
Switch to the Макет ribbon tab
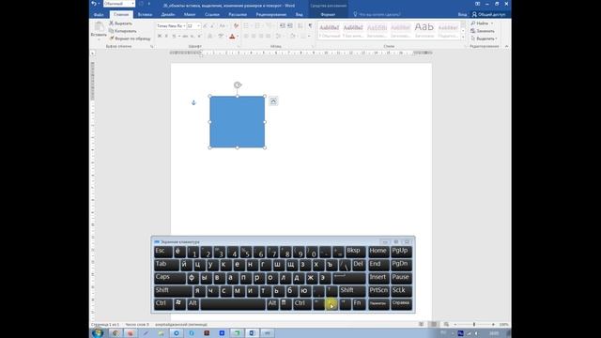click(x=190, y=15)
